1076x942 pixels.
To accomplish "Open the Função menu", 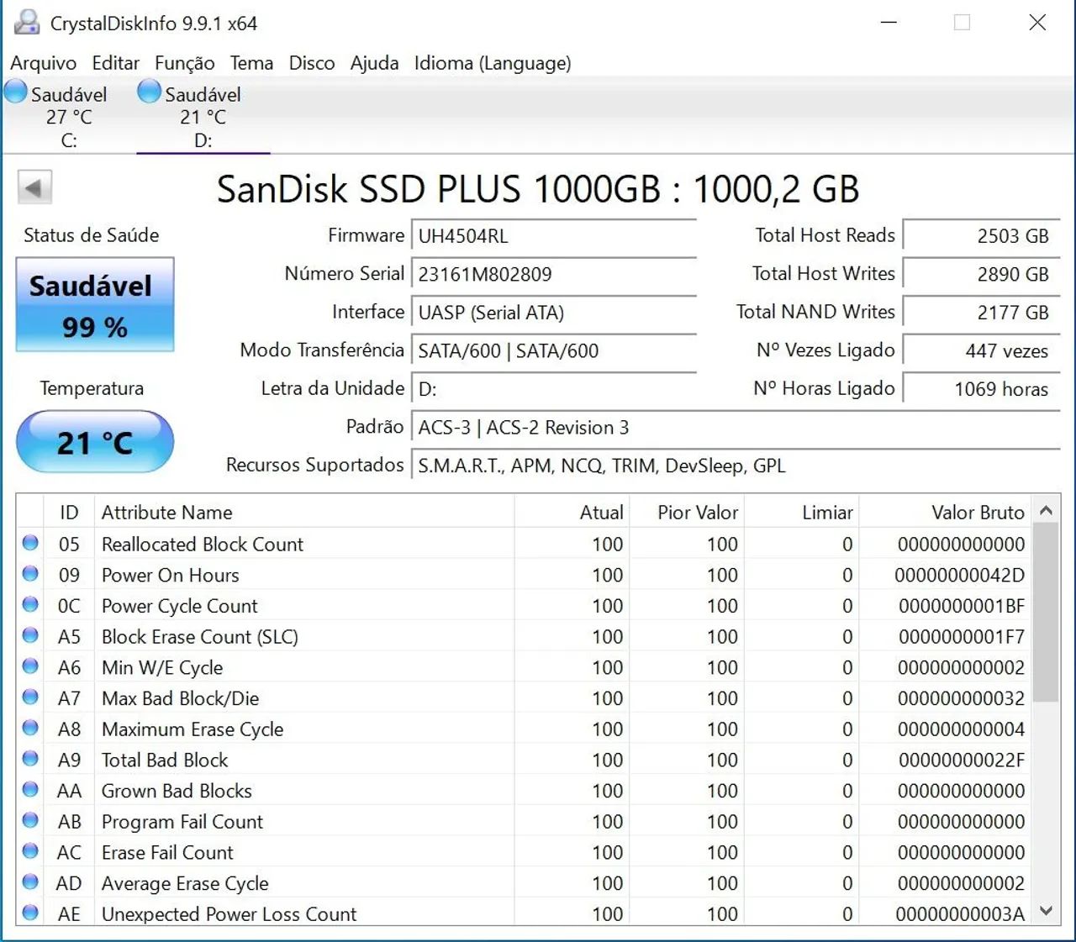I will coord(184,63).
